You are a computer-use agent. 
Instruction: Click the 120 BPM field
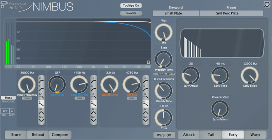pyautogui.click(x=5, y=111)
